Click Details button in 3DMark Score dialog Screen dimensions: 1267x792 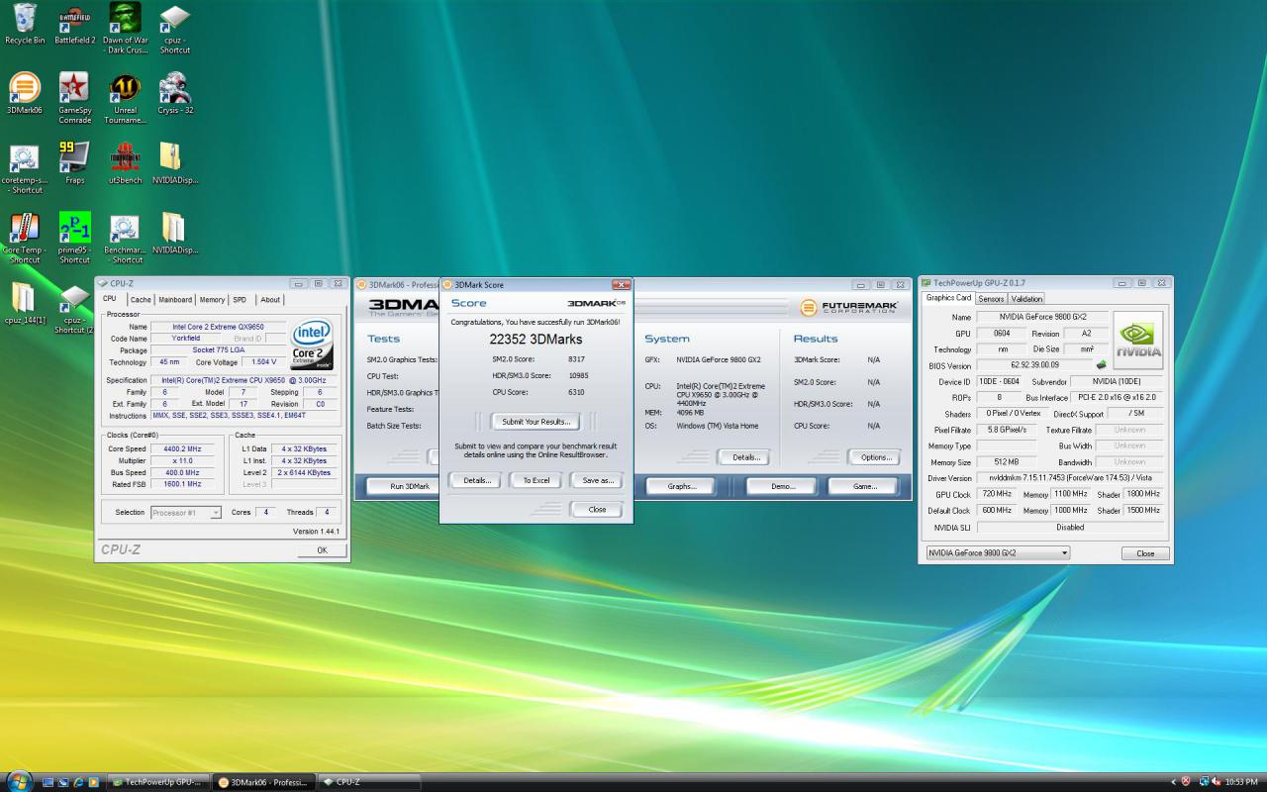pyautogui.click(x=476, y=480)
